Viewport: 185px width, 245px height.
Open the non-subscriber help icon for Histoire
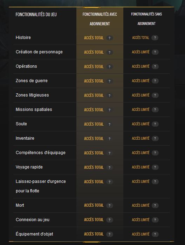tap(155, 38)
